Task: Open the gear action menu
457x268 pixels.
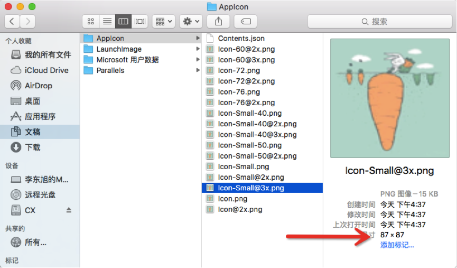Action: click(x=191, y=21)
